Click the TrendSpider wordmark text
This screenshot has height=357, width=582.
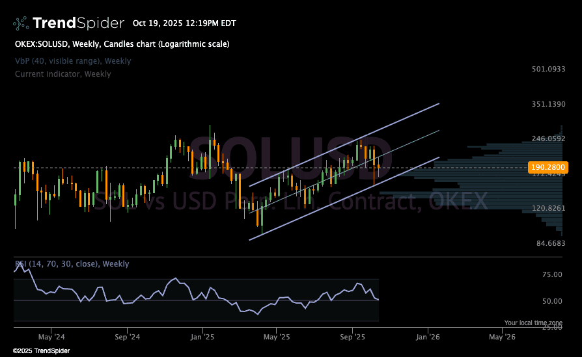[x=78, y=23]
